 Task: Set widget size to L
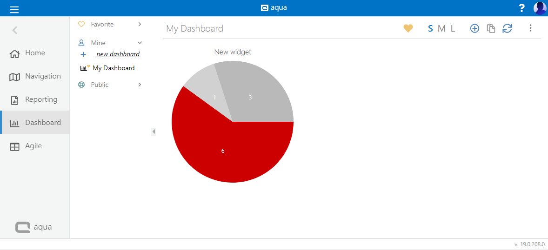[453, 29]
